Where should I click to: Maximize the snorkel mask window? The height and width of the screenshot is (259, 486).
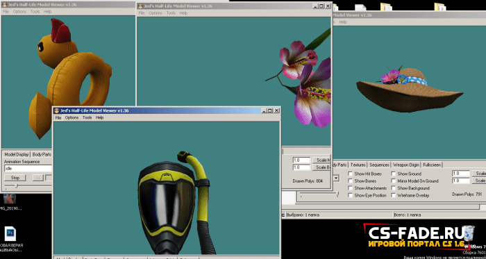(269, 110)
